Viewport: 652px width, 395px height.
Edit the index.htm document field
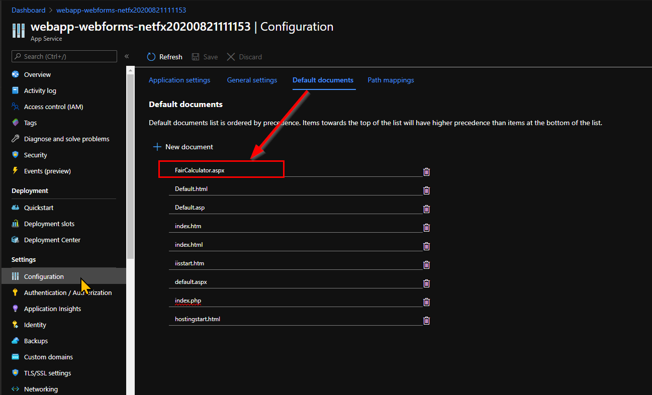pos(296,226)
